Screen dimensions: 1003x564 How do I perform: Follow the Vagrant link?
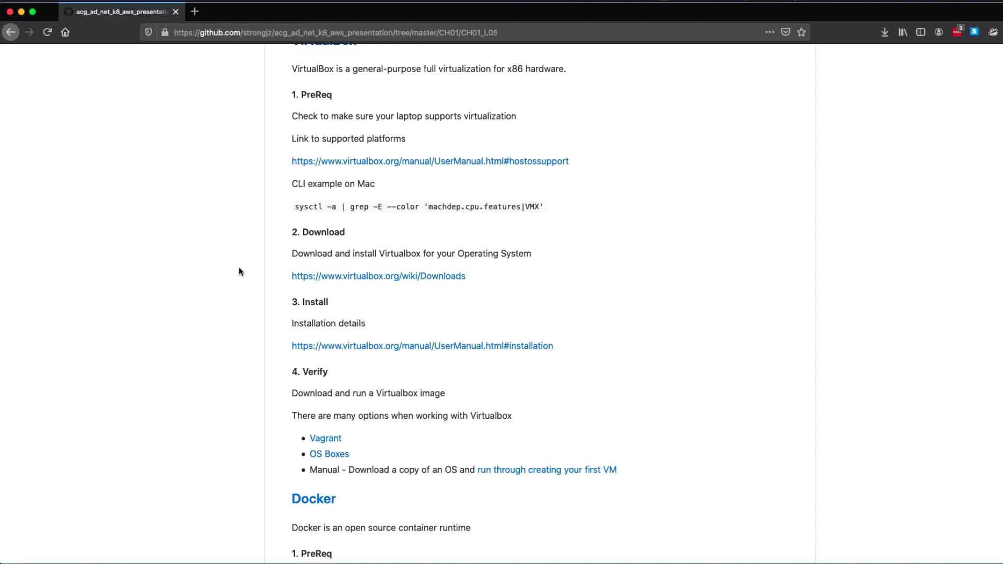tap(325, 438)
